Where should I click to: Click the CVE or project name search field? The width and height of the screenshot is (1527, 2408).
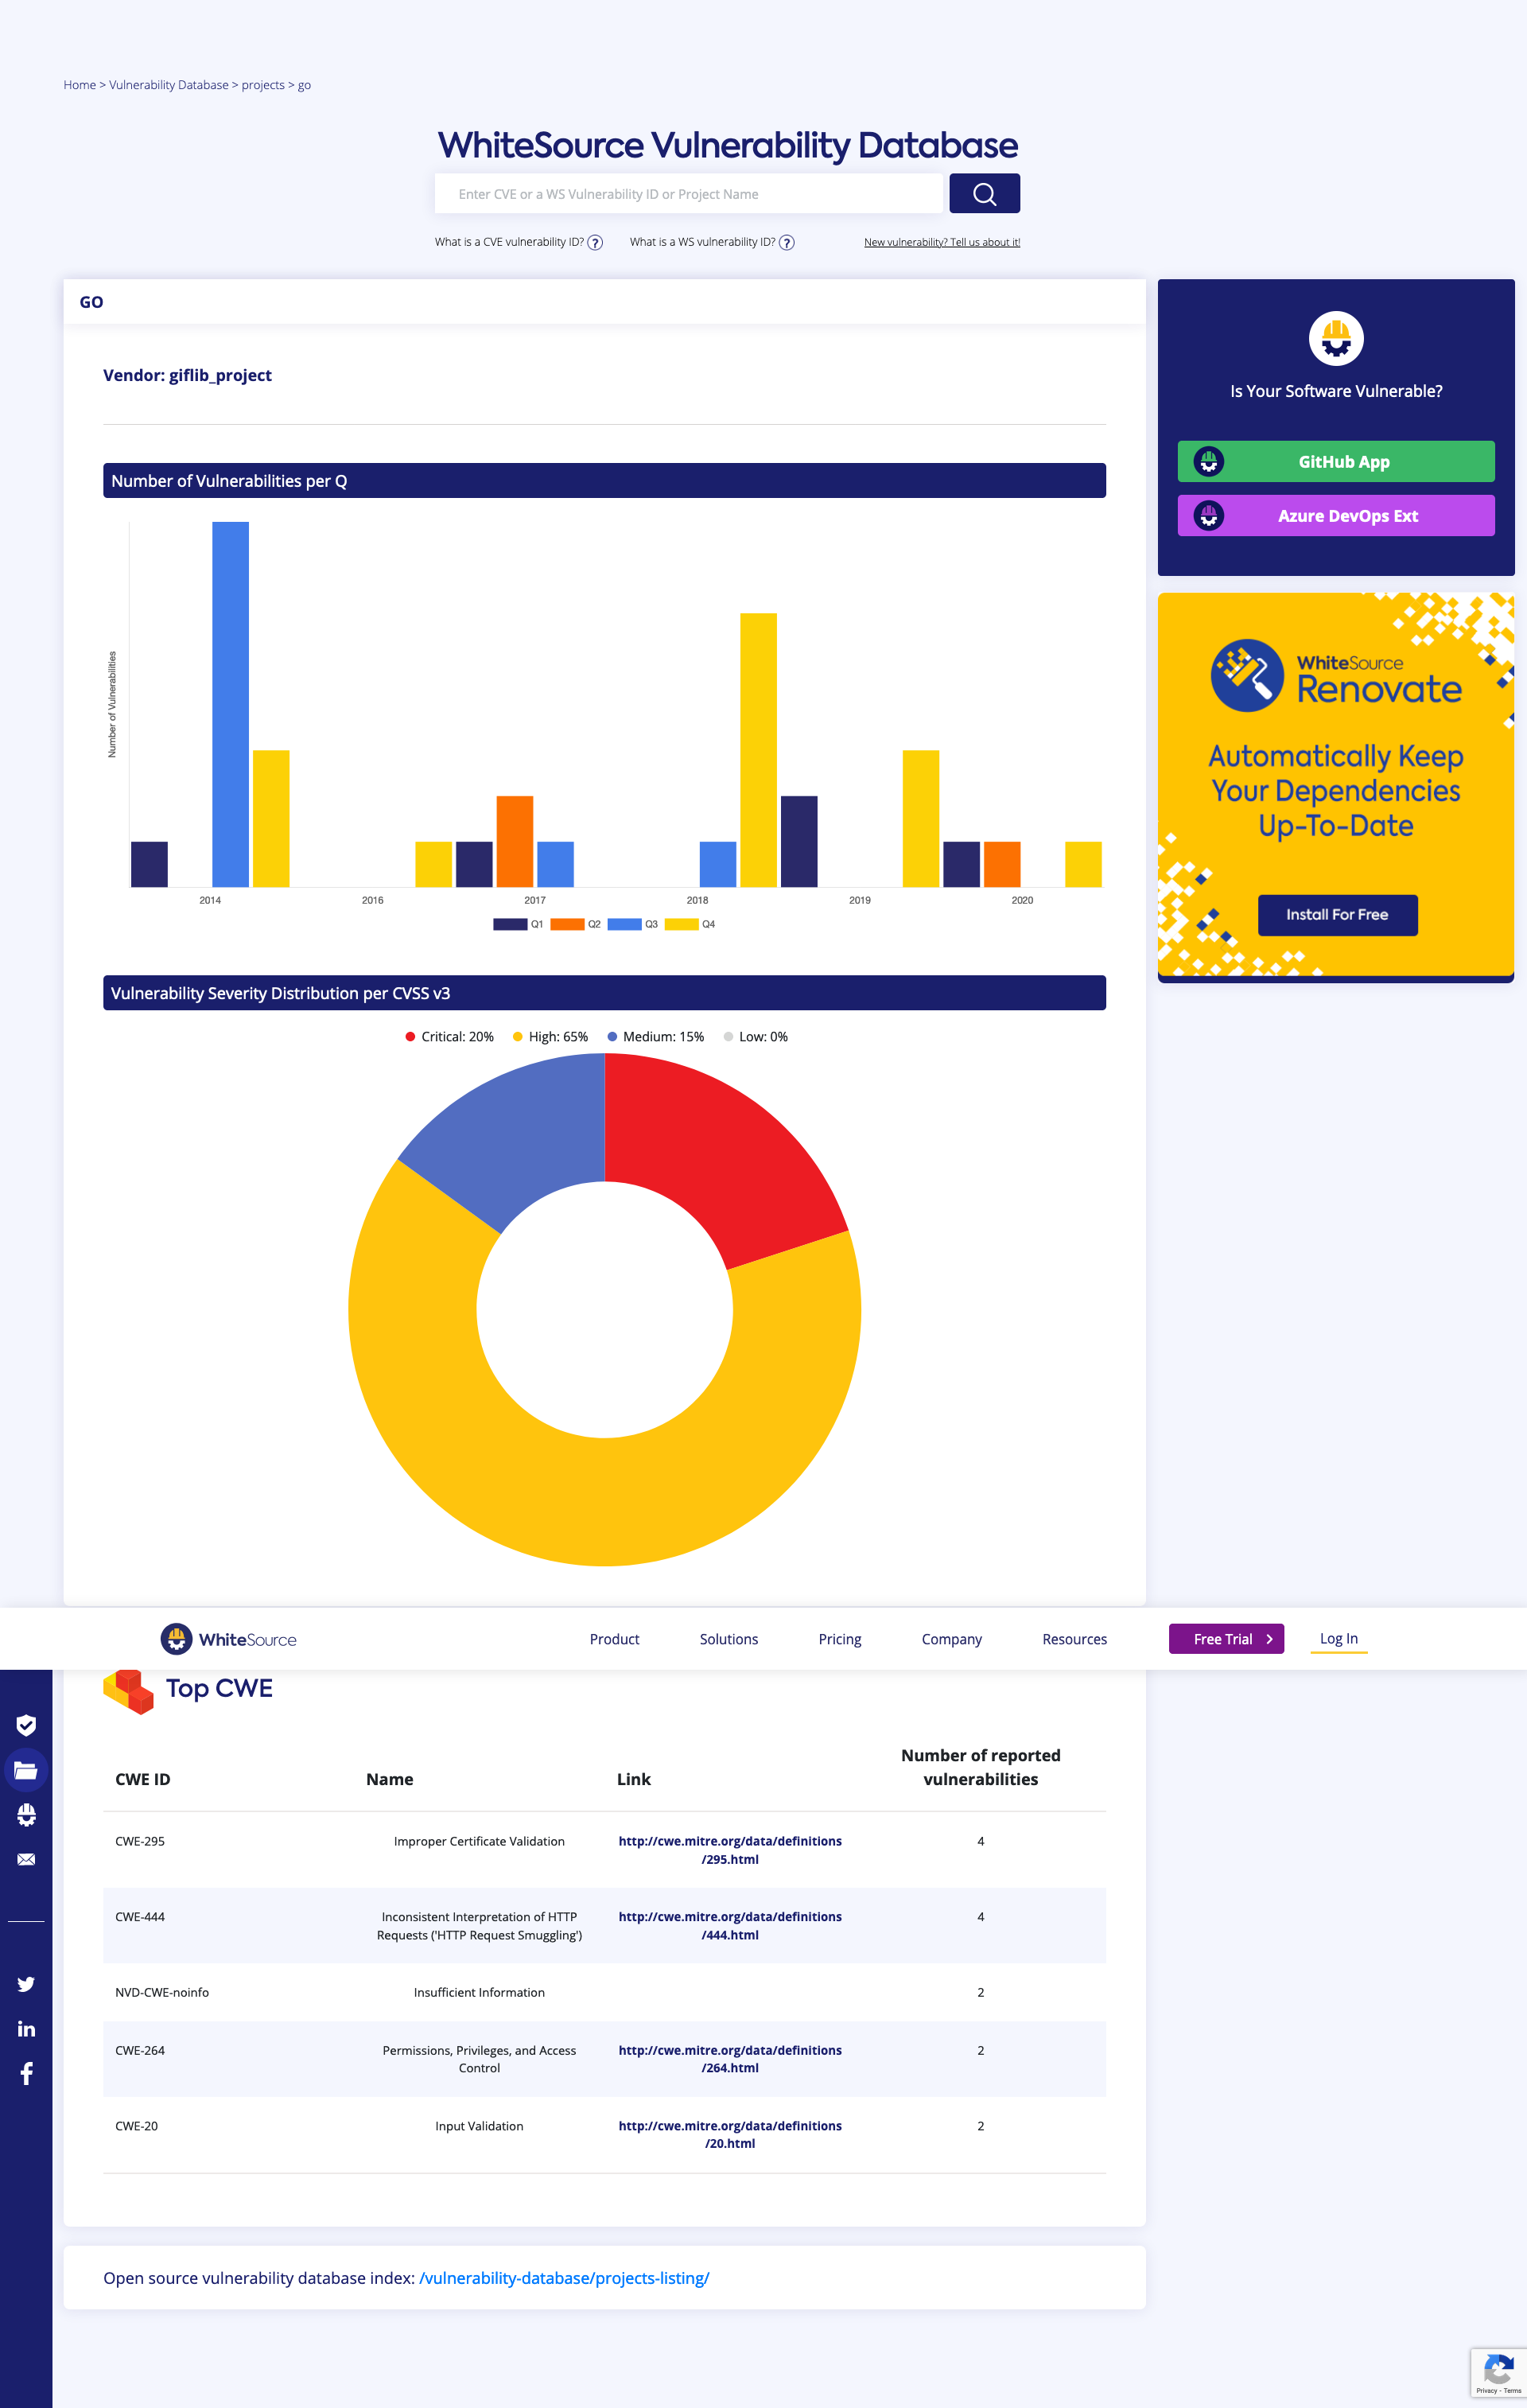tap(688, 194)
